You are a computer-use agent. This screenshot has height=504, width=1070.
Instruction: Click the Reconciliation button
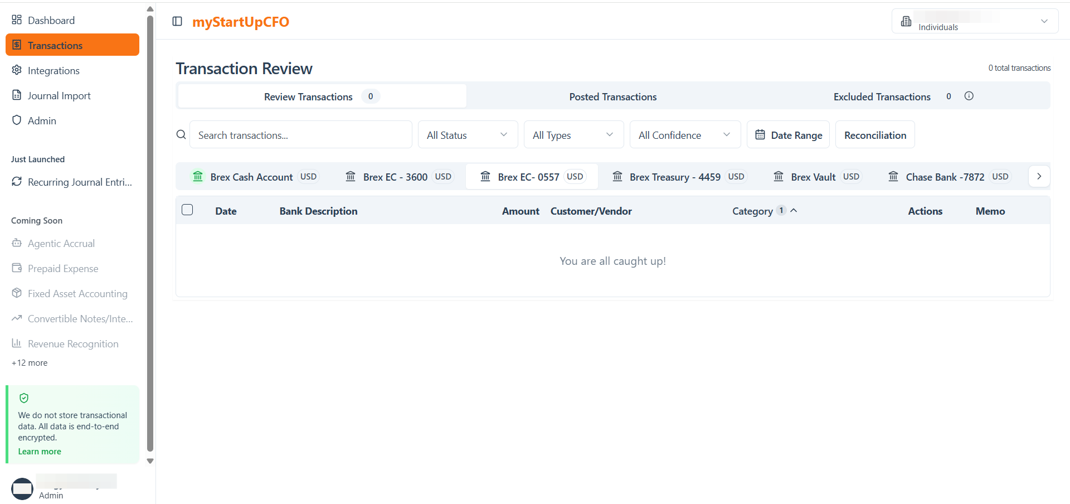875,134
